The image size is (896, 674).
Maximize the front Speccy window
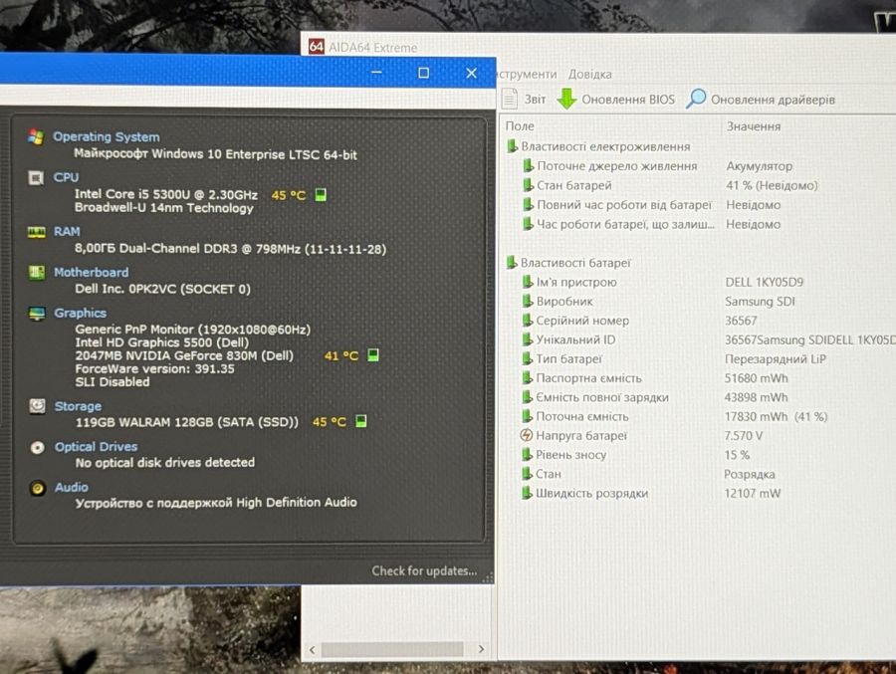pyautogui.click(x=423, y=73)
